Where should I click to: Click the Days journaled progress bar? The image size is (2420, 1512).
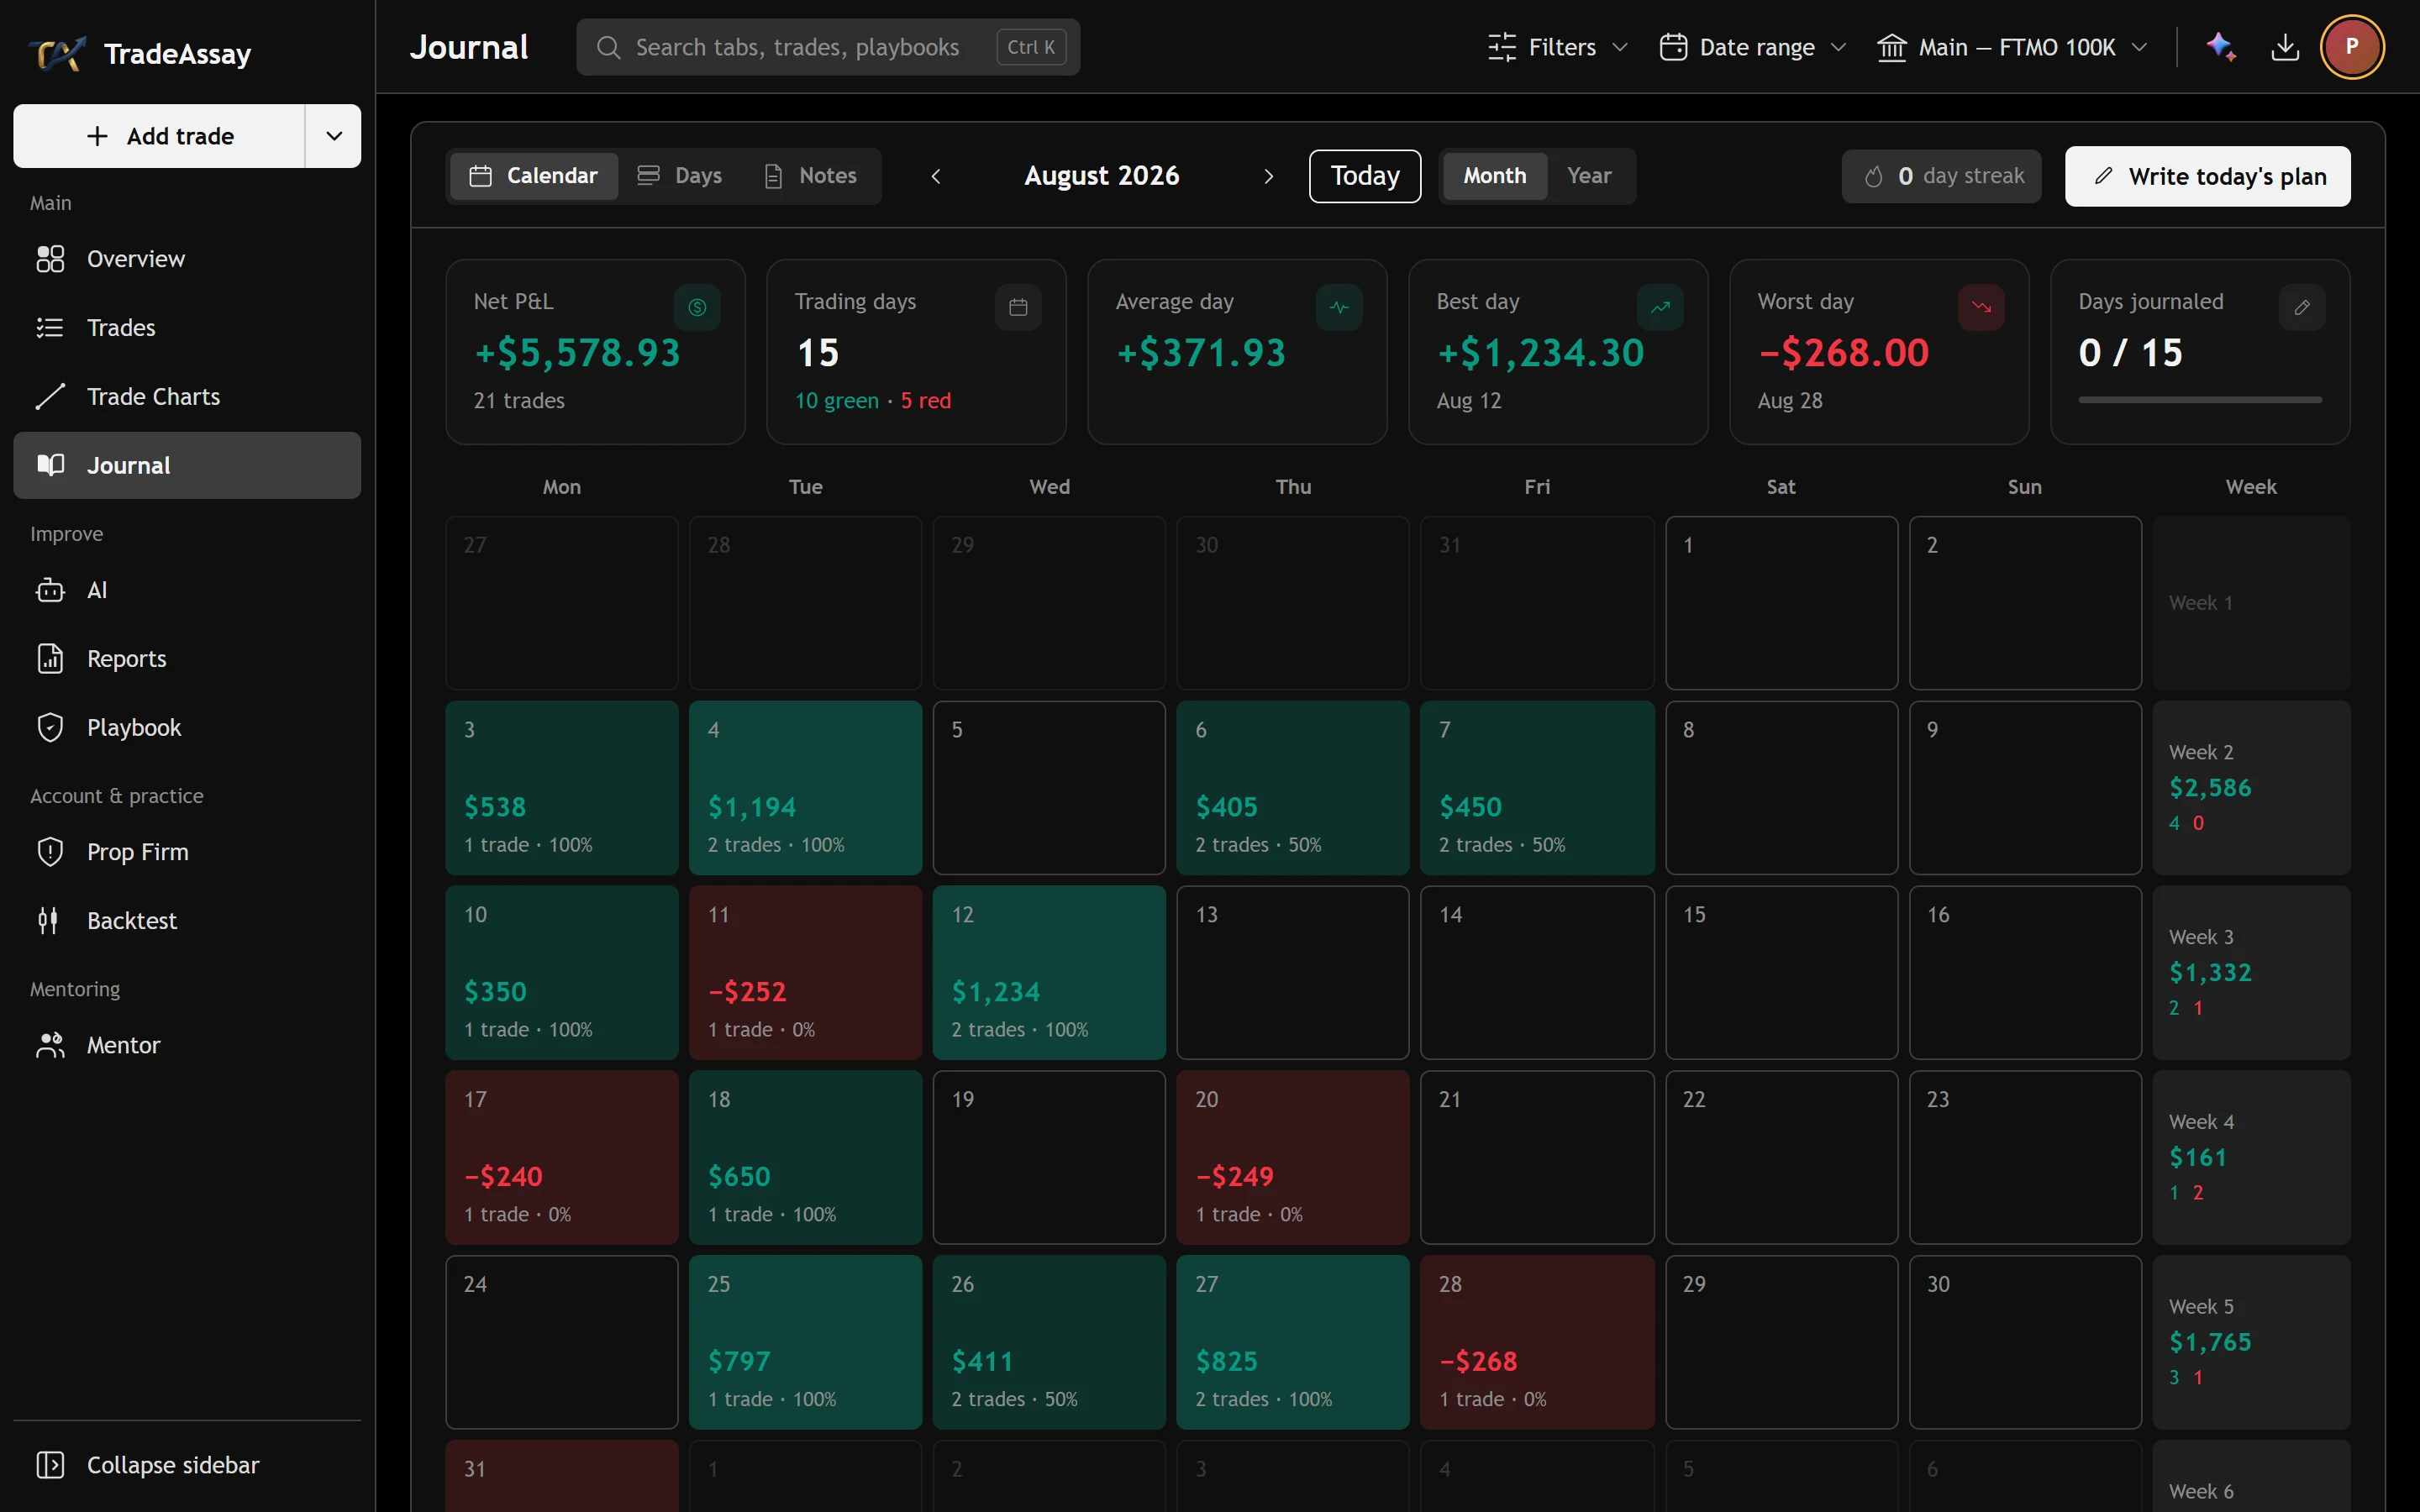[x=2200, y=400]
